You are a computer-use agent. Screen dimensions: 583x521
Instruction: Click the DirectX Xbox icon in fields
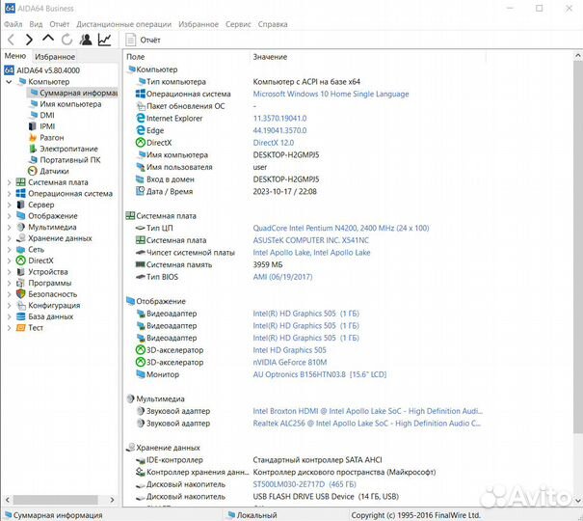click(x=141, y=143)
